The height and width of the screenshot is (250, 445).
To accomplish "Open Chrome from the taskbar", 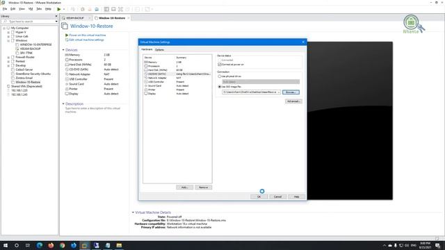I will point(62,245).
